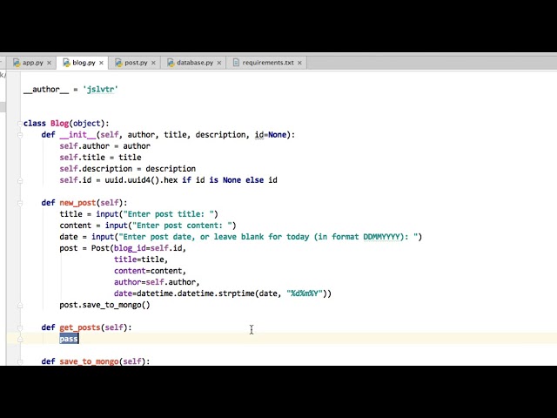Image resolution: width=557 pixels, height=418 pixels.
Task: Click the Python file icon on blog.py tab
Action: tap(66, 63)
